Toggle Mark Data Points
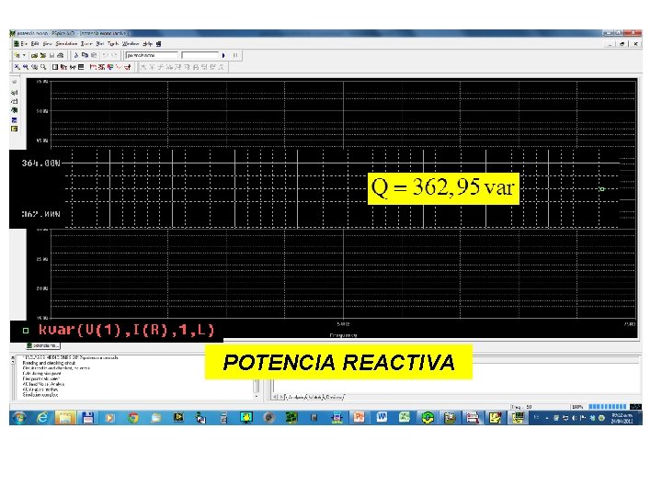Viewport: 662px width, 496px height. [119, 67]
